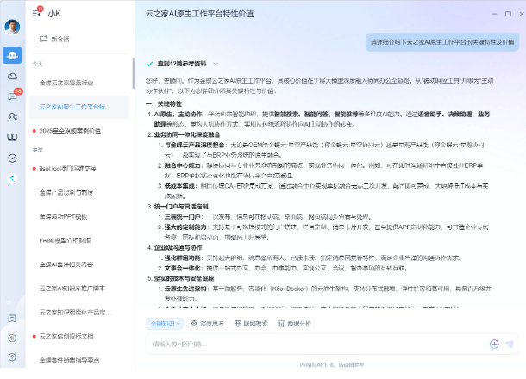Open the contacts icon in left sidebar
This screenshot has height=379, width=526.
[12, 117]
